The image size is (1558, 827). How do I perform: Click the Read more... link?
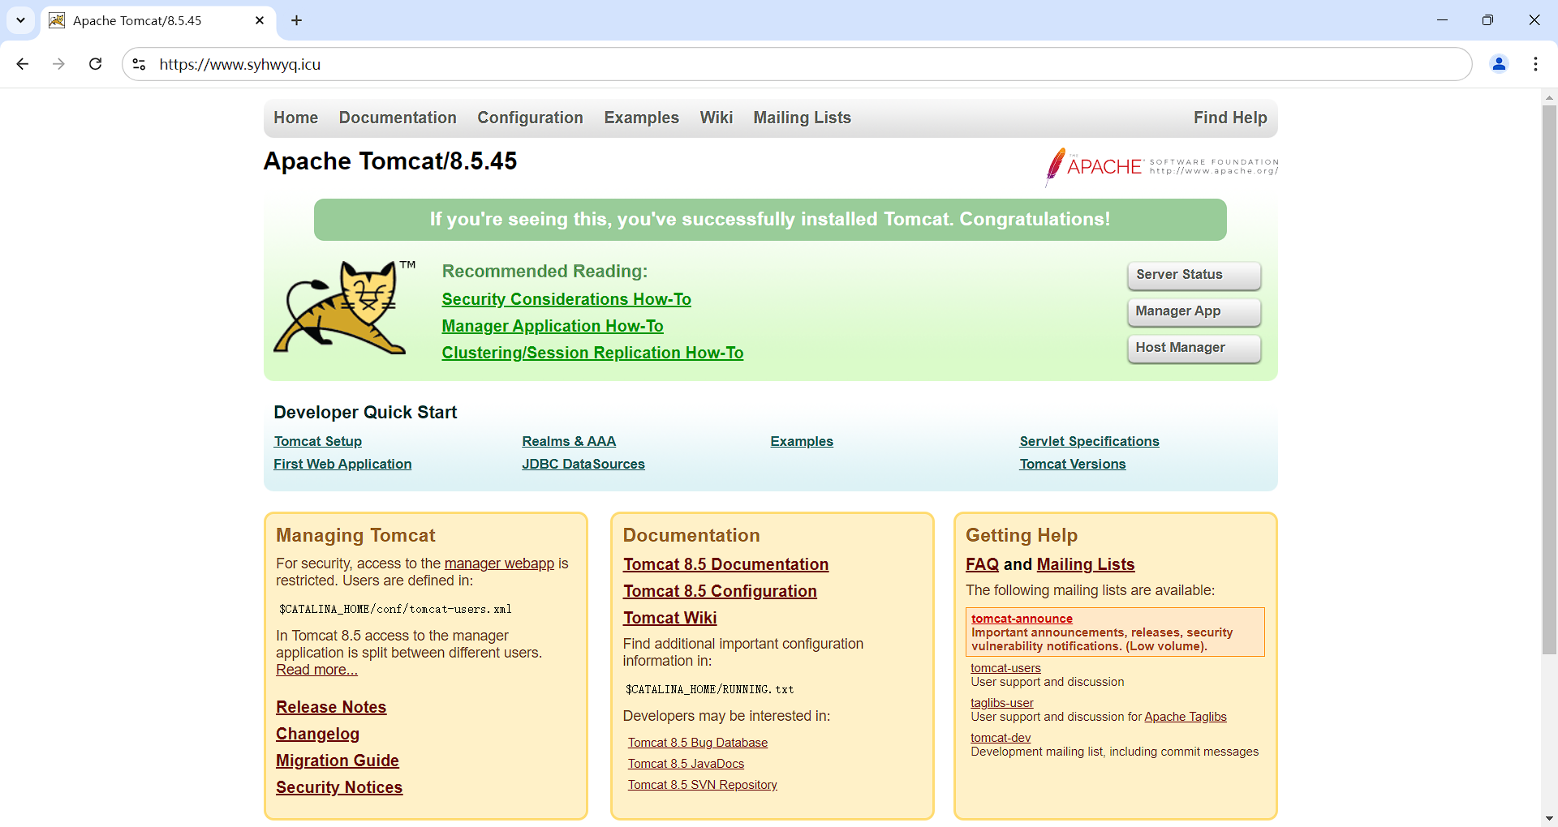pos(316,670)
